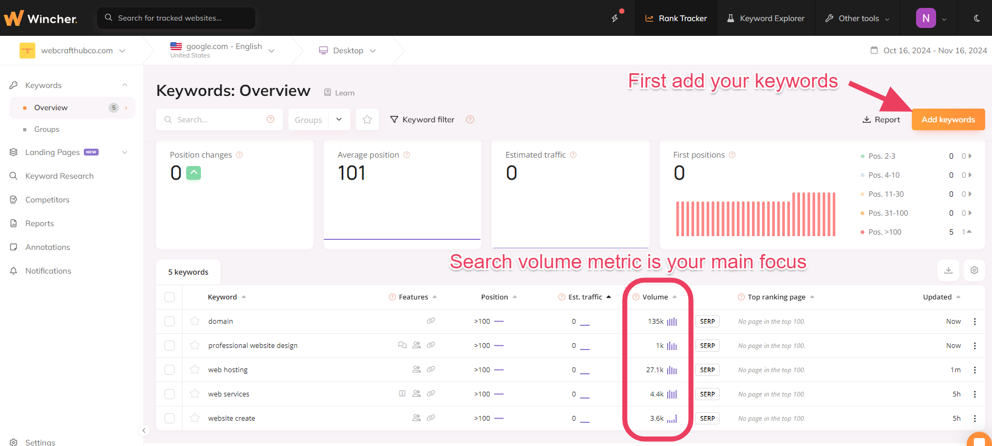The image size is (992, 446).
Task: Toggle the select-all keywords checkbox
Action: click(169, 297)
